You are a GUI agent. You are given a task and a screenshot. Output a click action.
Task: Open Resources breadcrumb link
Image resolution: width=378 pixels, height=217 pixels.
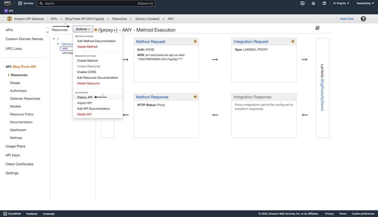[120, 19]
